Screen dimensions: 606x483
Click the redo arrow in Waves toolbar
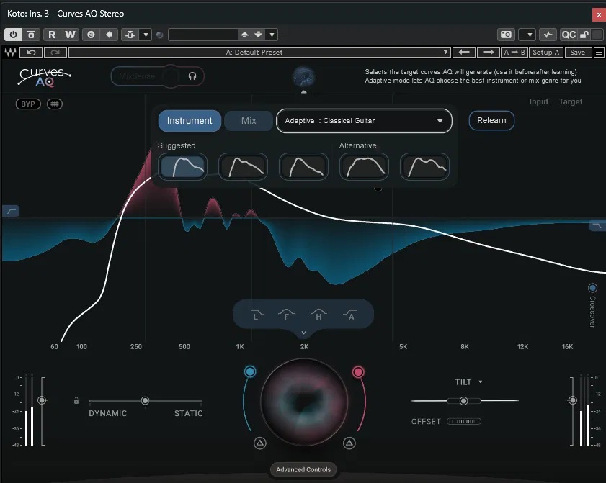coord(55,52)
